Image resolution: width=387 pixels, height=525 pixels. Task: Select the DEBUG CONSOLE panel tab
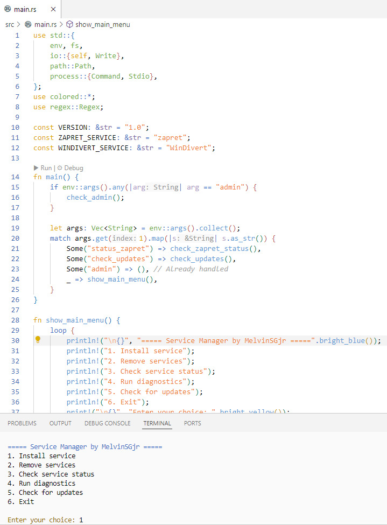(107, 423)
